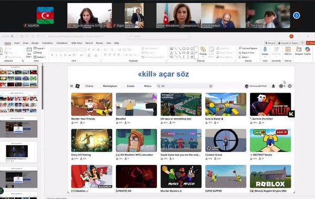Click the Clear All Formatting icon
The height and width of the screenshot is (199, 315).
(98, 49)
